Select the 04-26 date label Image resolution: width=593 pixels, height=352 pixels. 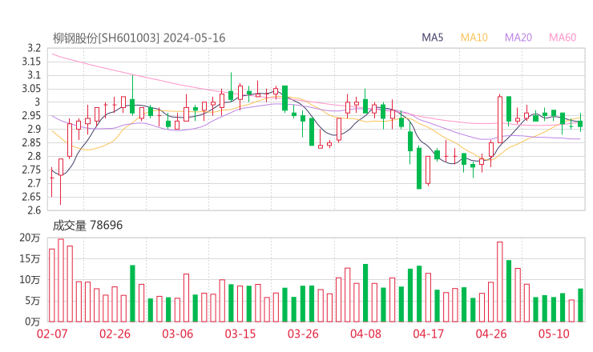point(491,334)
